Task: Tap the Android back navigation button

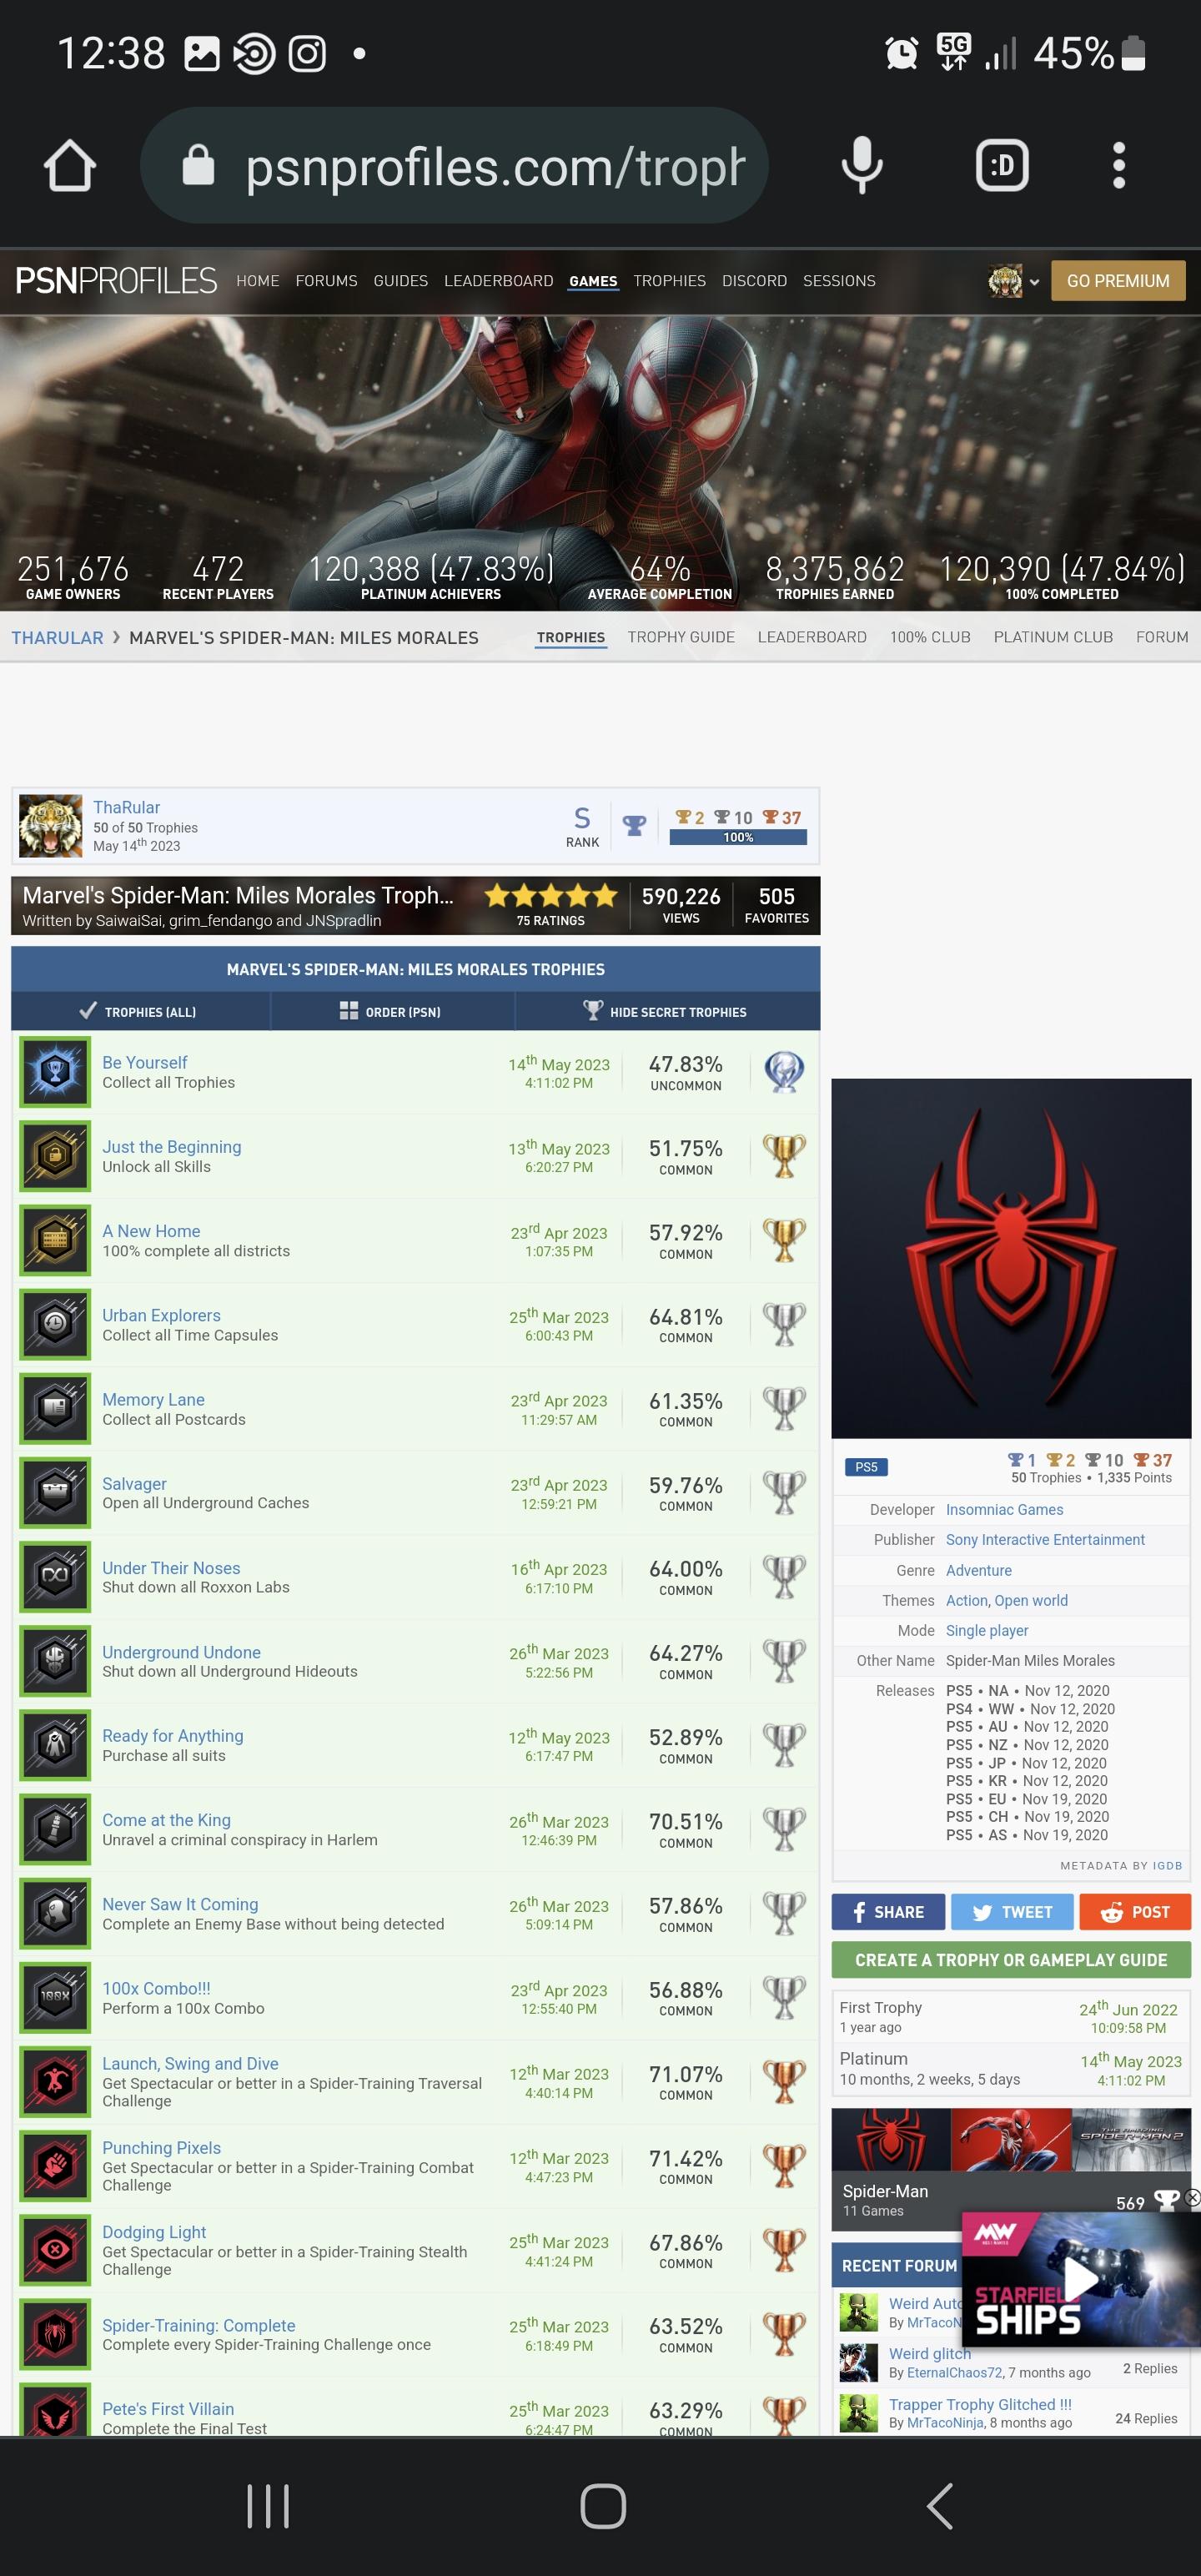Action: click(x=939, y=2506)
